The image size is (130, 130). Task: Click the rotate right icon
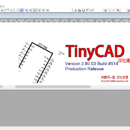[43, 10]
